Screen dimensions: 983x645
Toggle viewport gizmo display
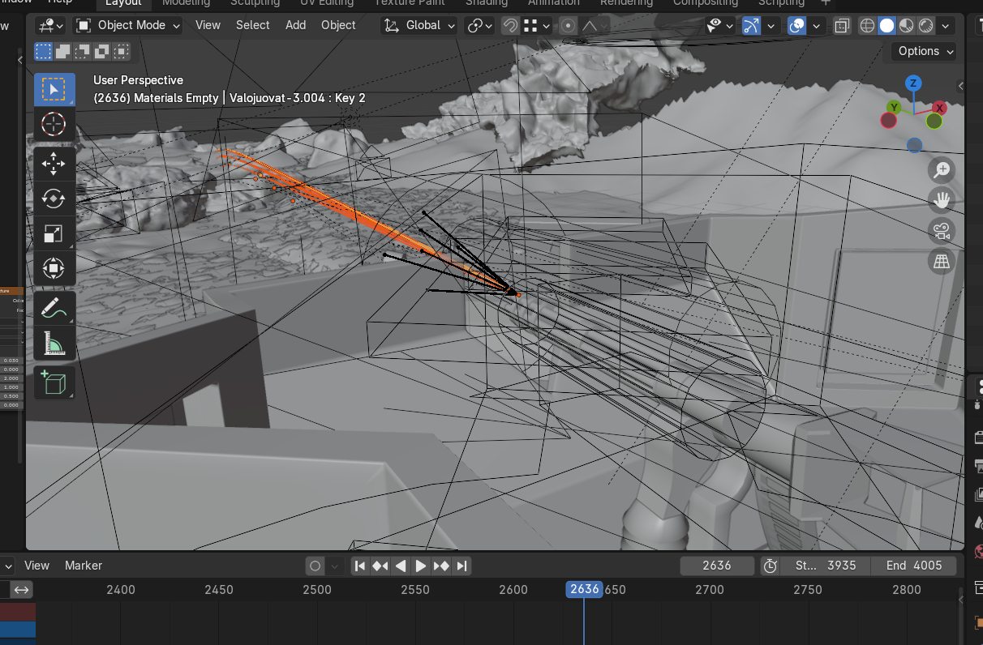[752, 26]
